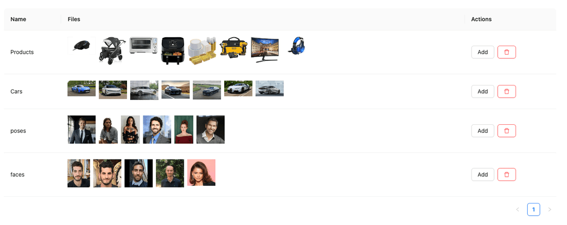Open the black mouse product thumbnail

coord(81,46)
